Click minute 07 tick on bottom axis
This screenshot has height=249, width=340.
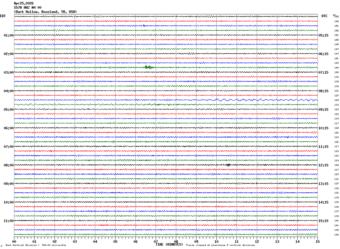pos(156,241)
